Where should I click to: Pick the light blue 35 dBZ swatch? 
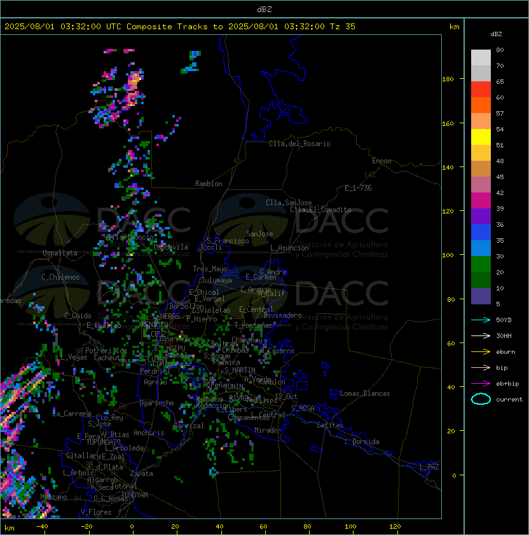[481, 248]
